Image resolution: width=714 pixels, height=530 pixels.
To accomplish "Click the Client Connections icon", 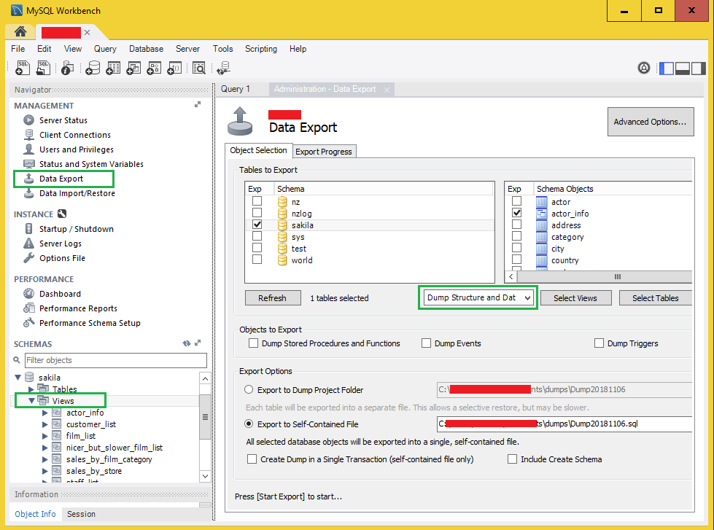I will coord(28,135).
